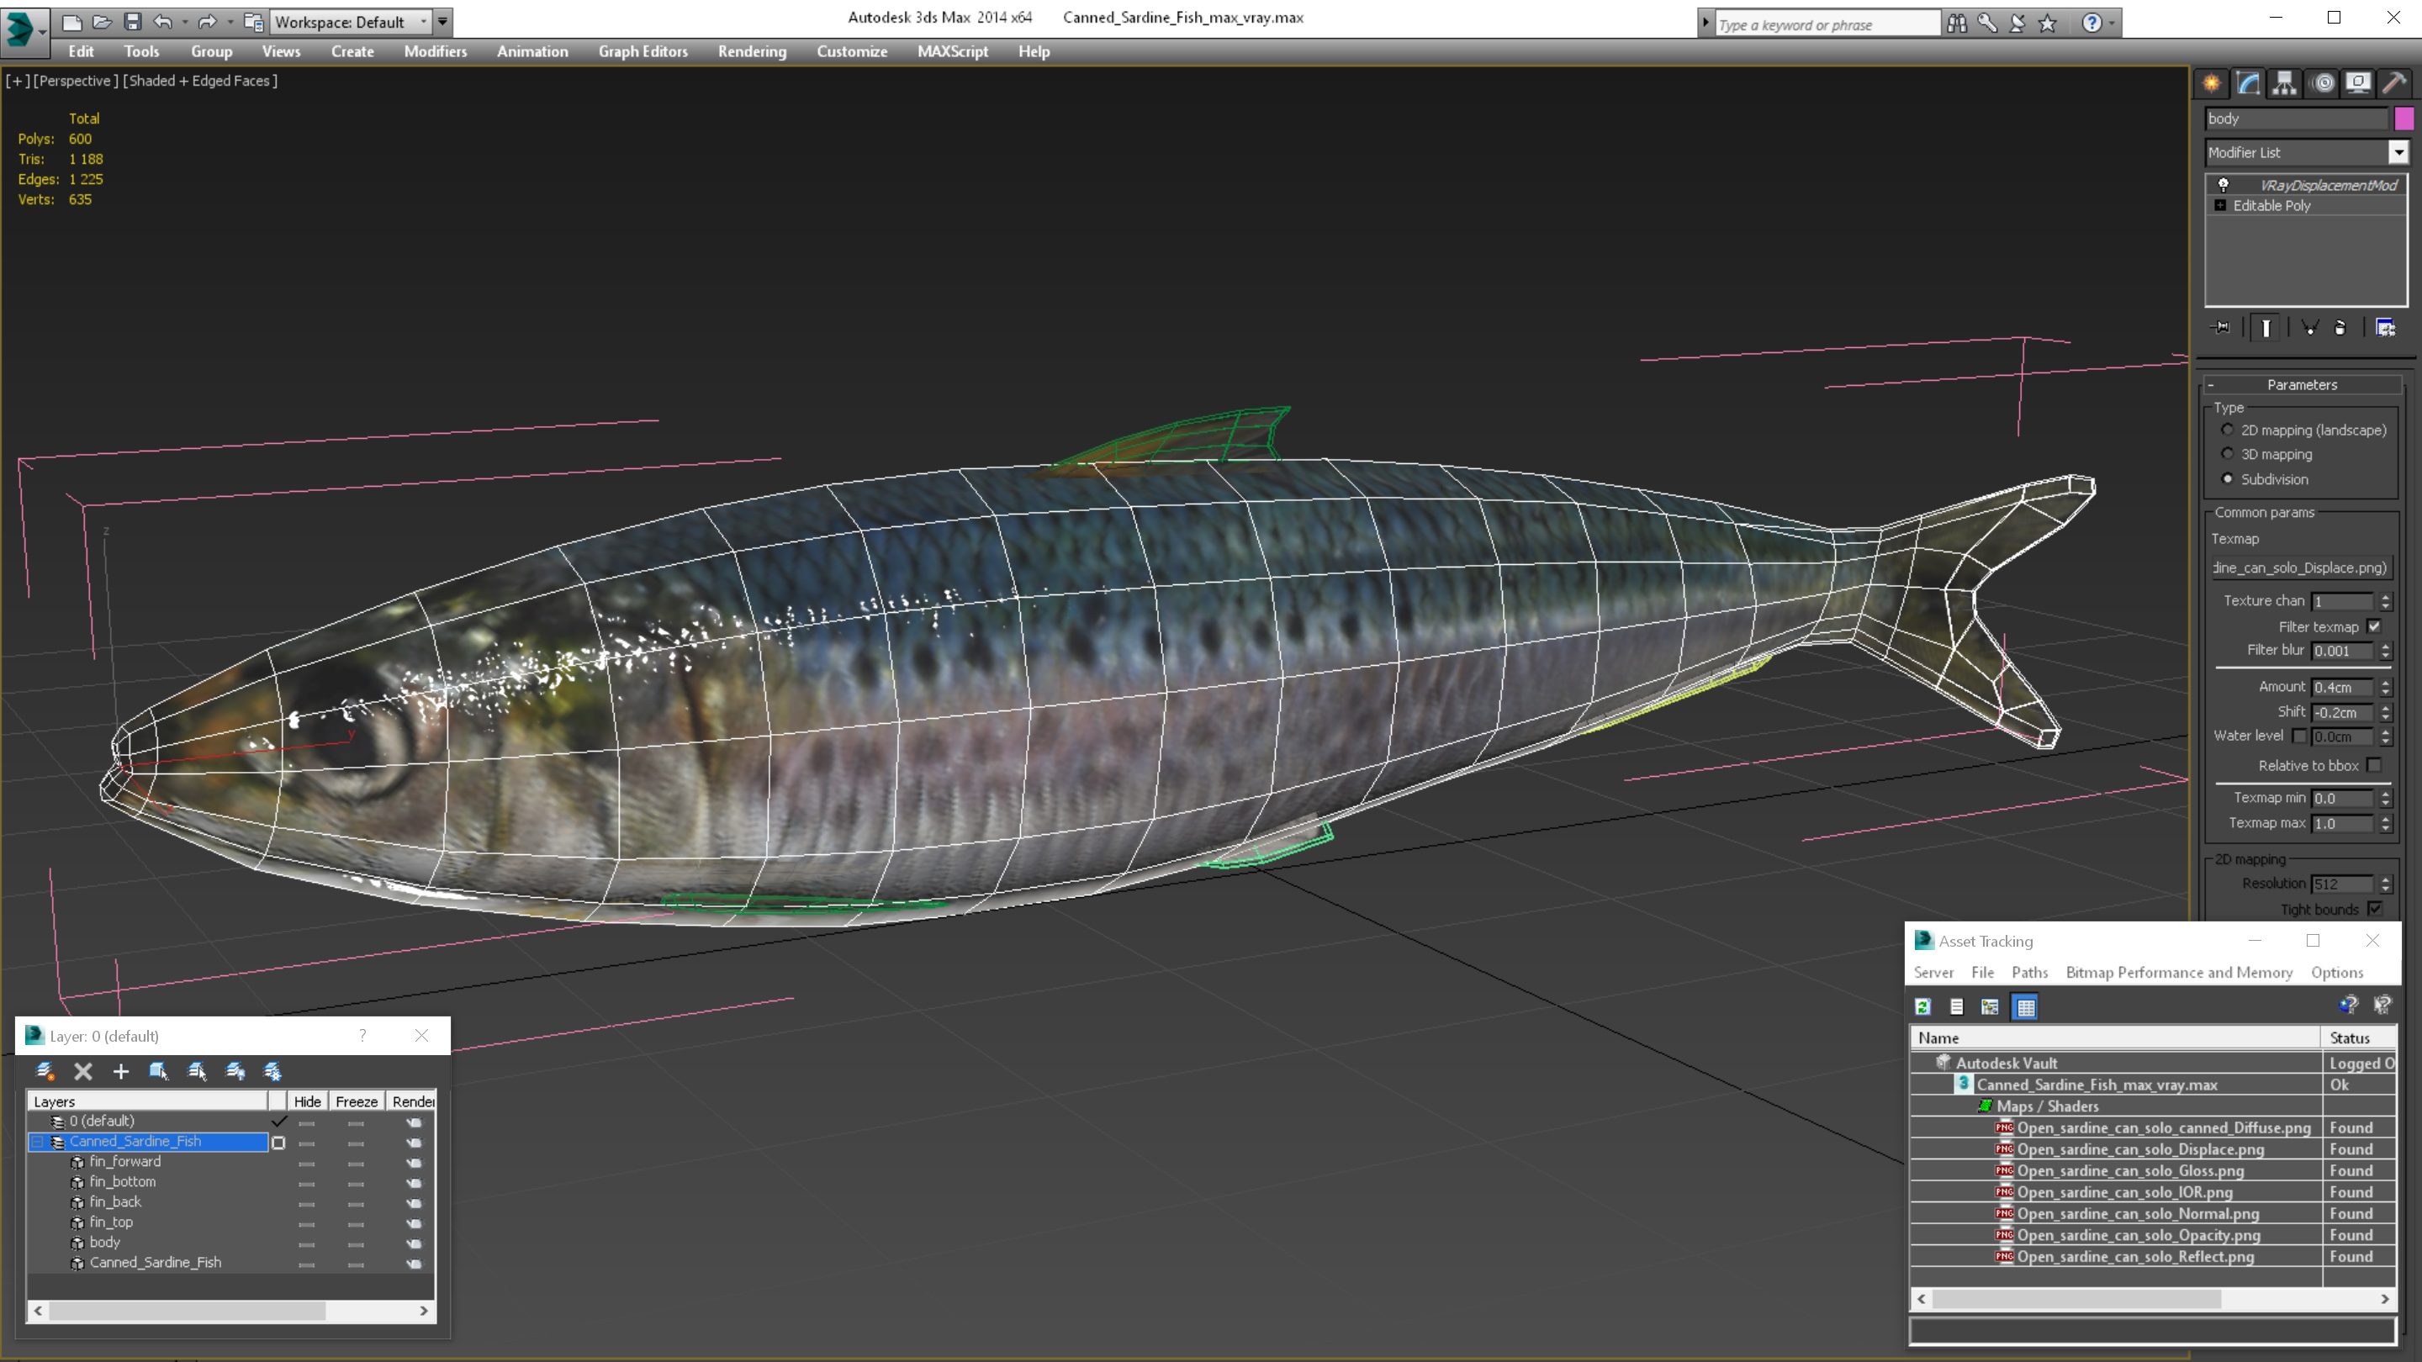Click the pink object color swatch

2403,119
